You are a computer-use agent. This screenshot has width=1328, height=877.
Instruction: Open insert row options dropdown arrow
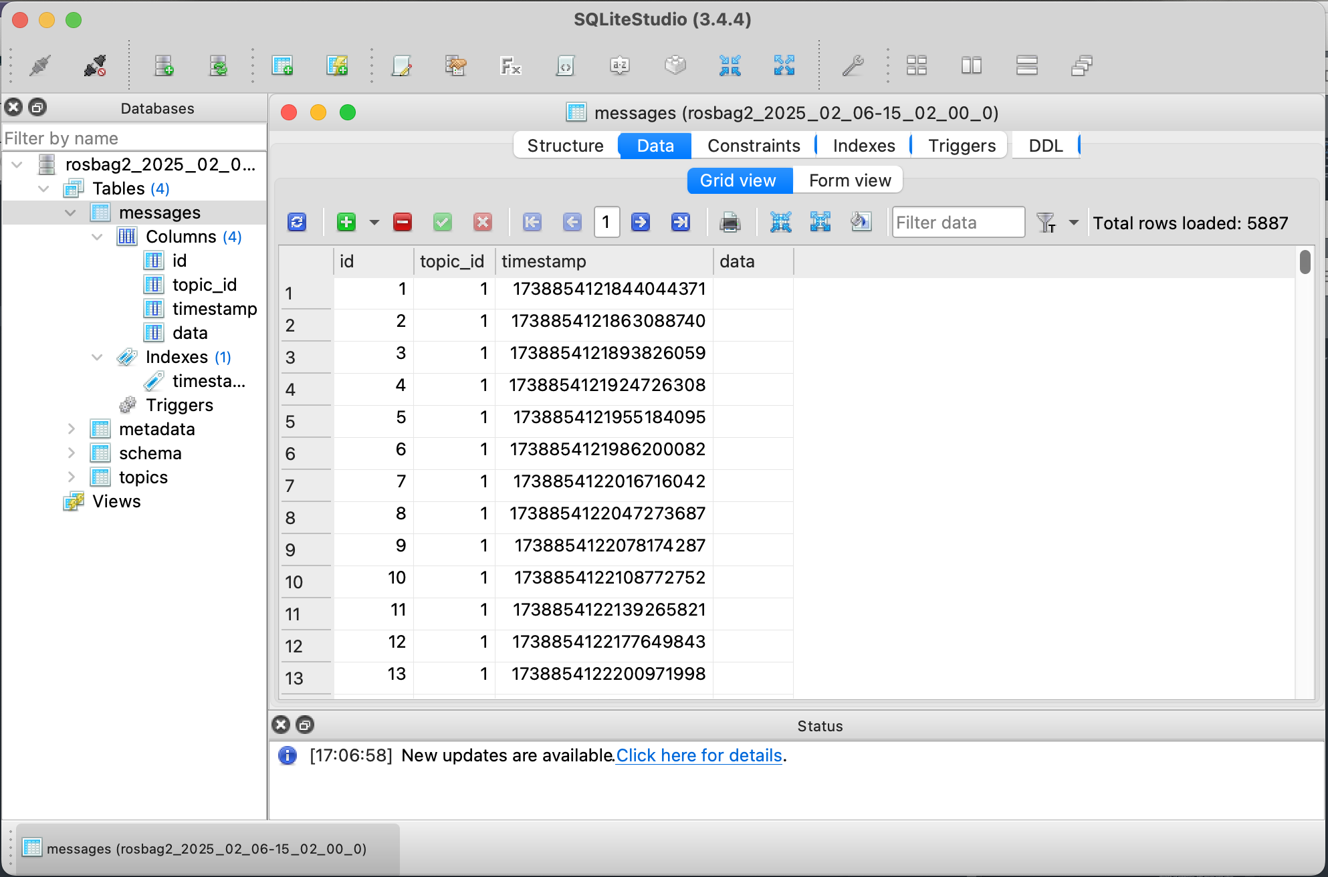coord(374,223)
